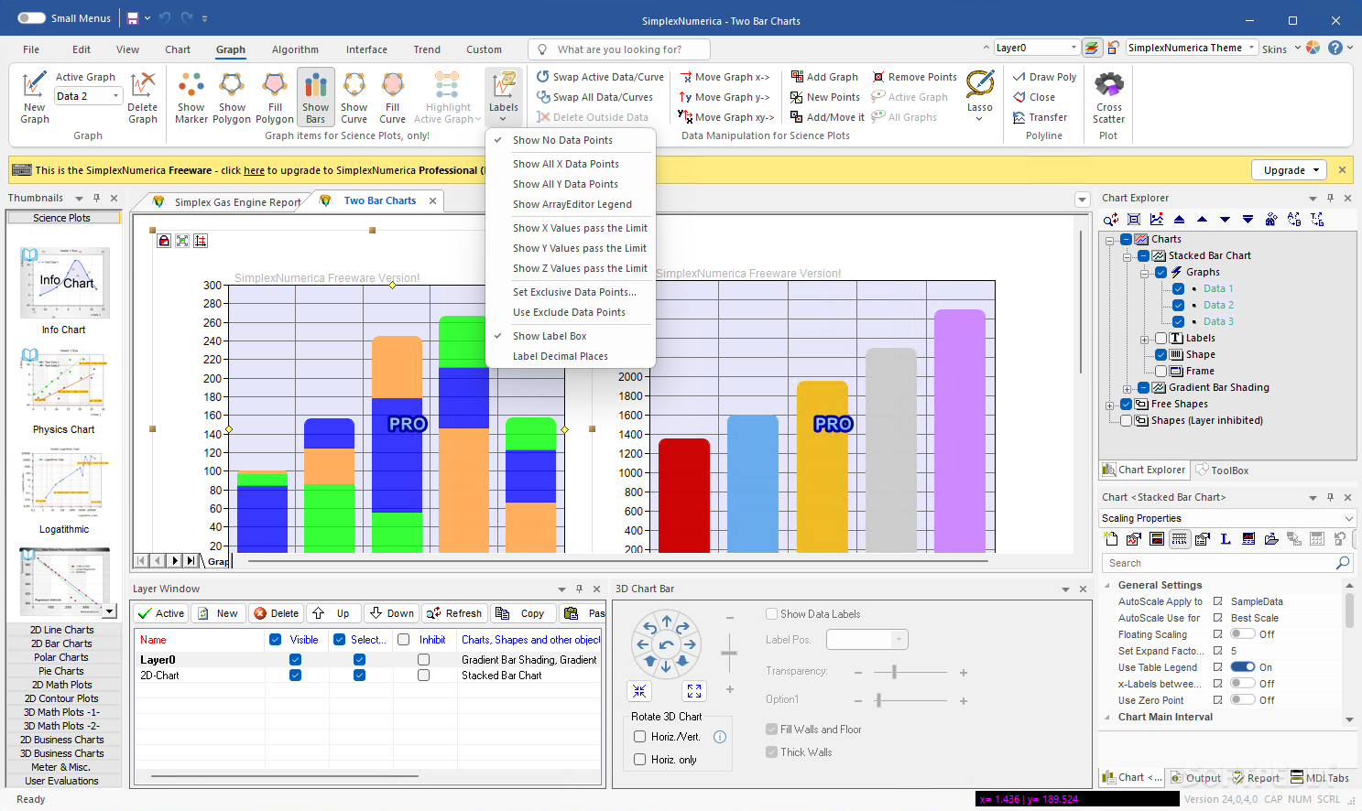Check the Labels checkbox in Chart Explorer
This screenshot has height=811, width=1362.
click(1160, 338)
